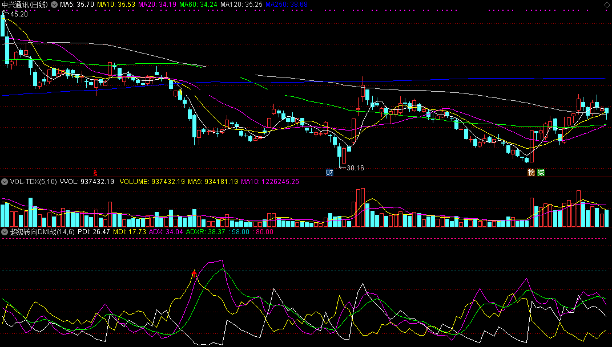The image size is (612, 347).
Task: Click the ADX: 34.04 value
Action: point(166,232)
